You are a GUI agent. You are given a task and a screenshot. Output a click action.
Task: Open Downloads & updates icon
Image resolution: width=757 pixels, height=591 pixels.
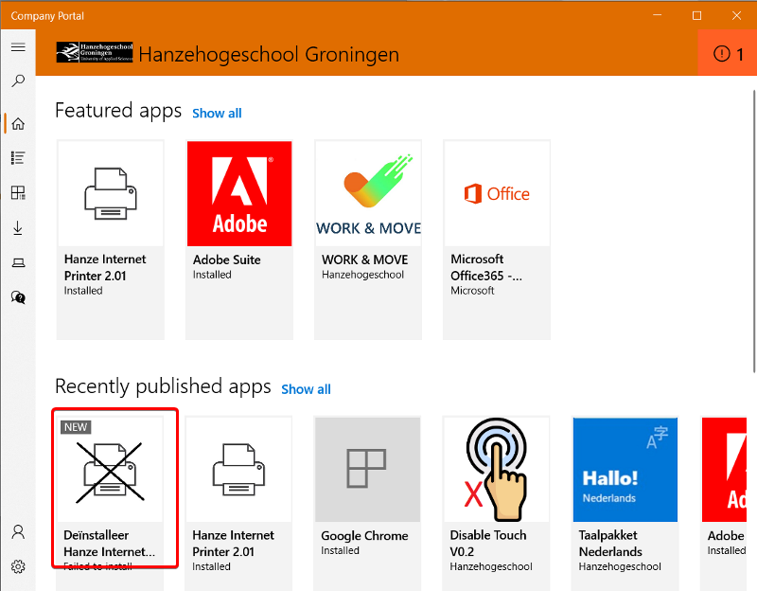(x=17, y=228)
